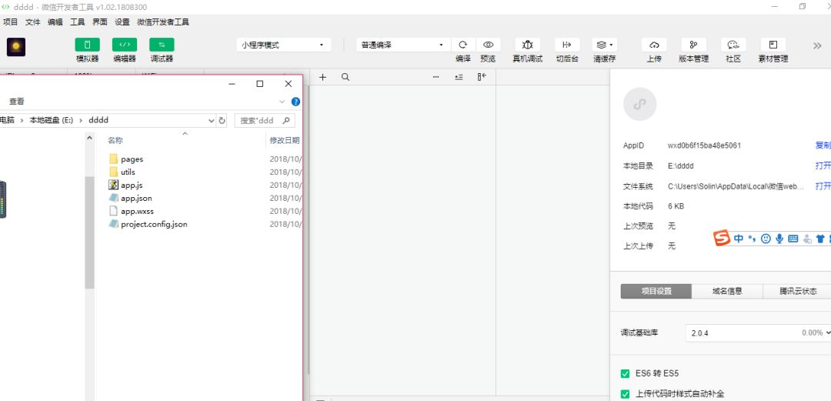Click the Sogou microphone voice input icon

[x=779, y=239]
